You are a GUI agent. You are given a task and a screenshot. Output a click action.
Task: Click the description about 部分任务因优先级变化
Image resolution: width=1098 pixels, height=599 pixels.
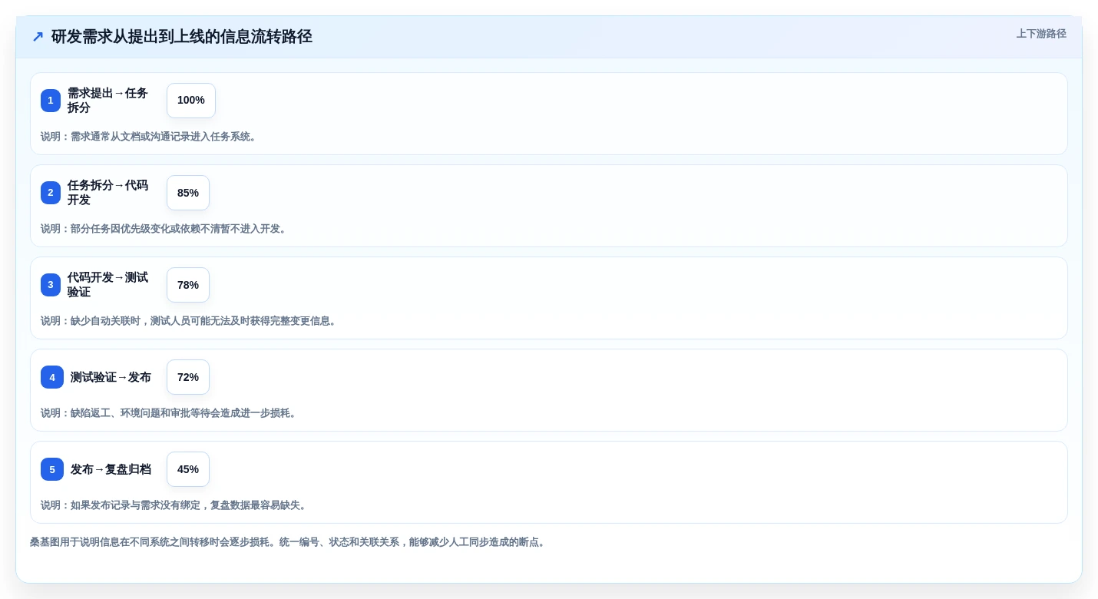pyautogui.click(x=165, y=229)
